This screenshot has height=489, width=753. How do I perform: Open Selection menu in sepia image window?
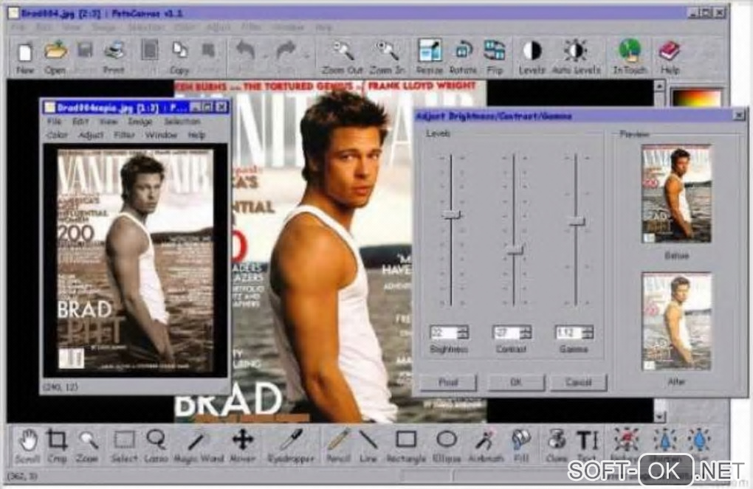(182, 122)
